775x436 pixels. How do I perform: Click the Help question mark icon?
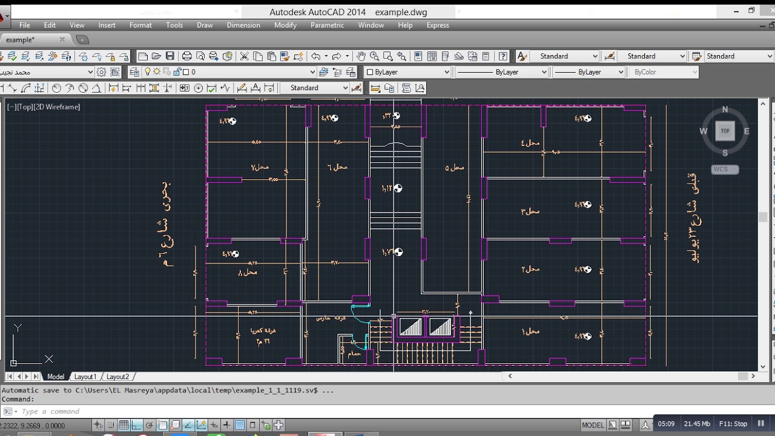pyautogui.click(x=503, y=56)
